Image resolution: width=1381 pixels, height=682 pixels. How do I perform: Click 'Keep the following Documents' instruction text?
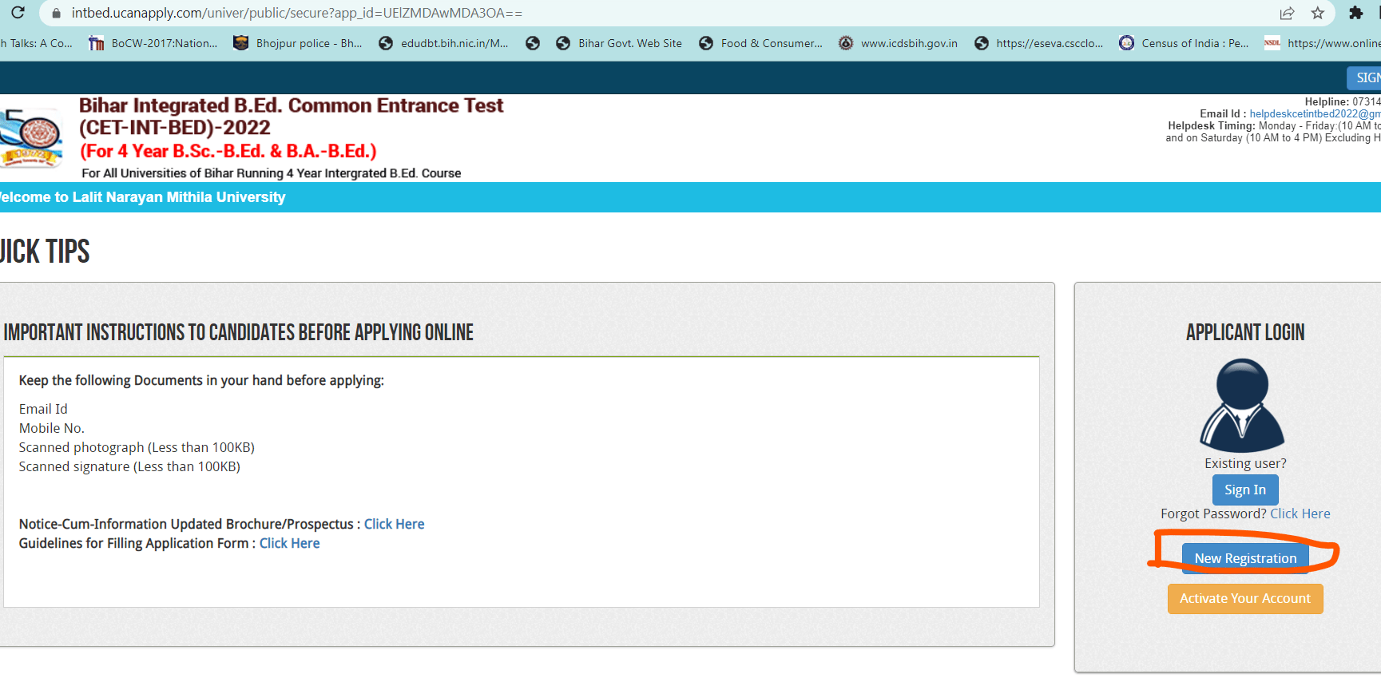[x=201, y=380]
